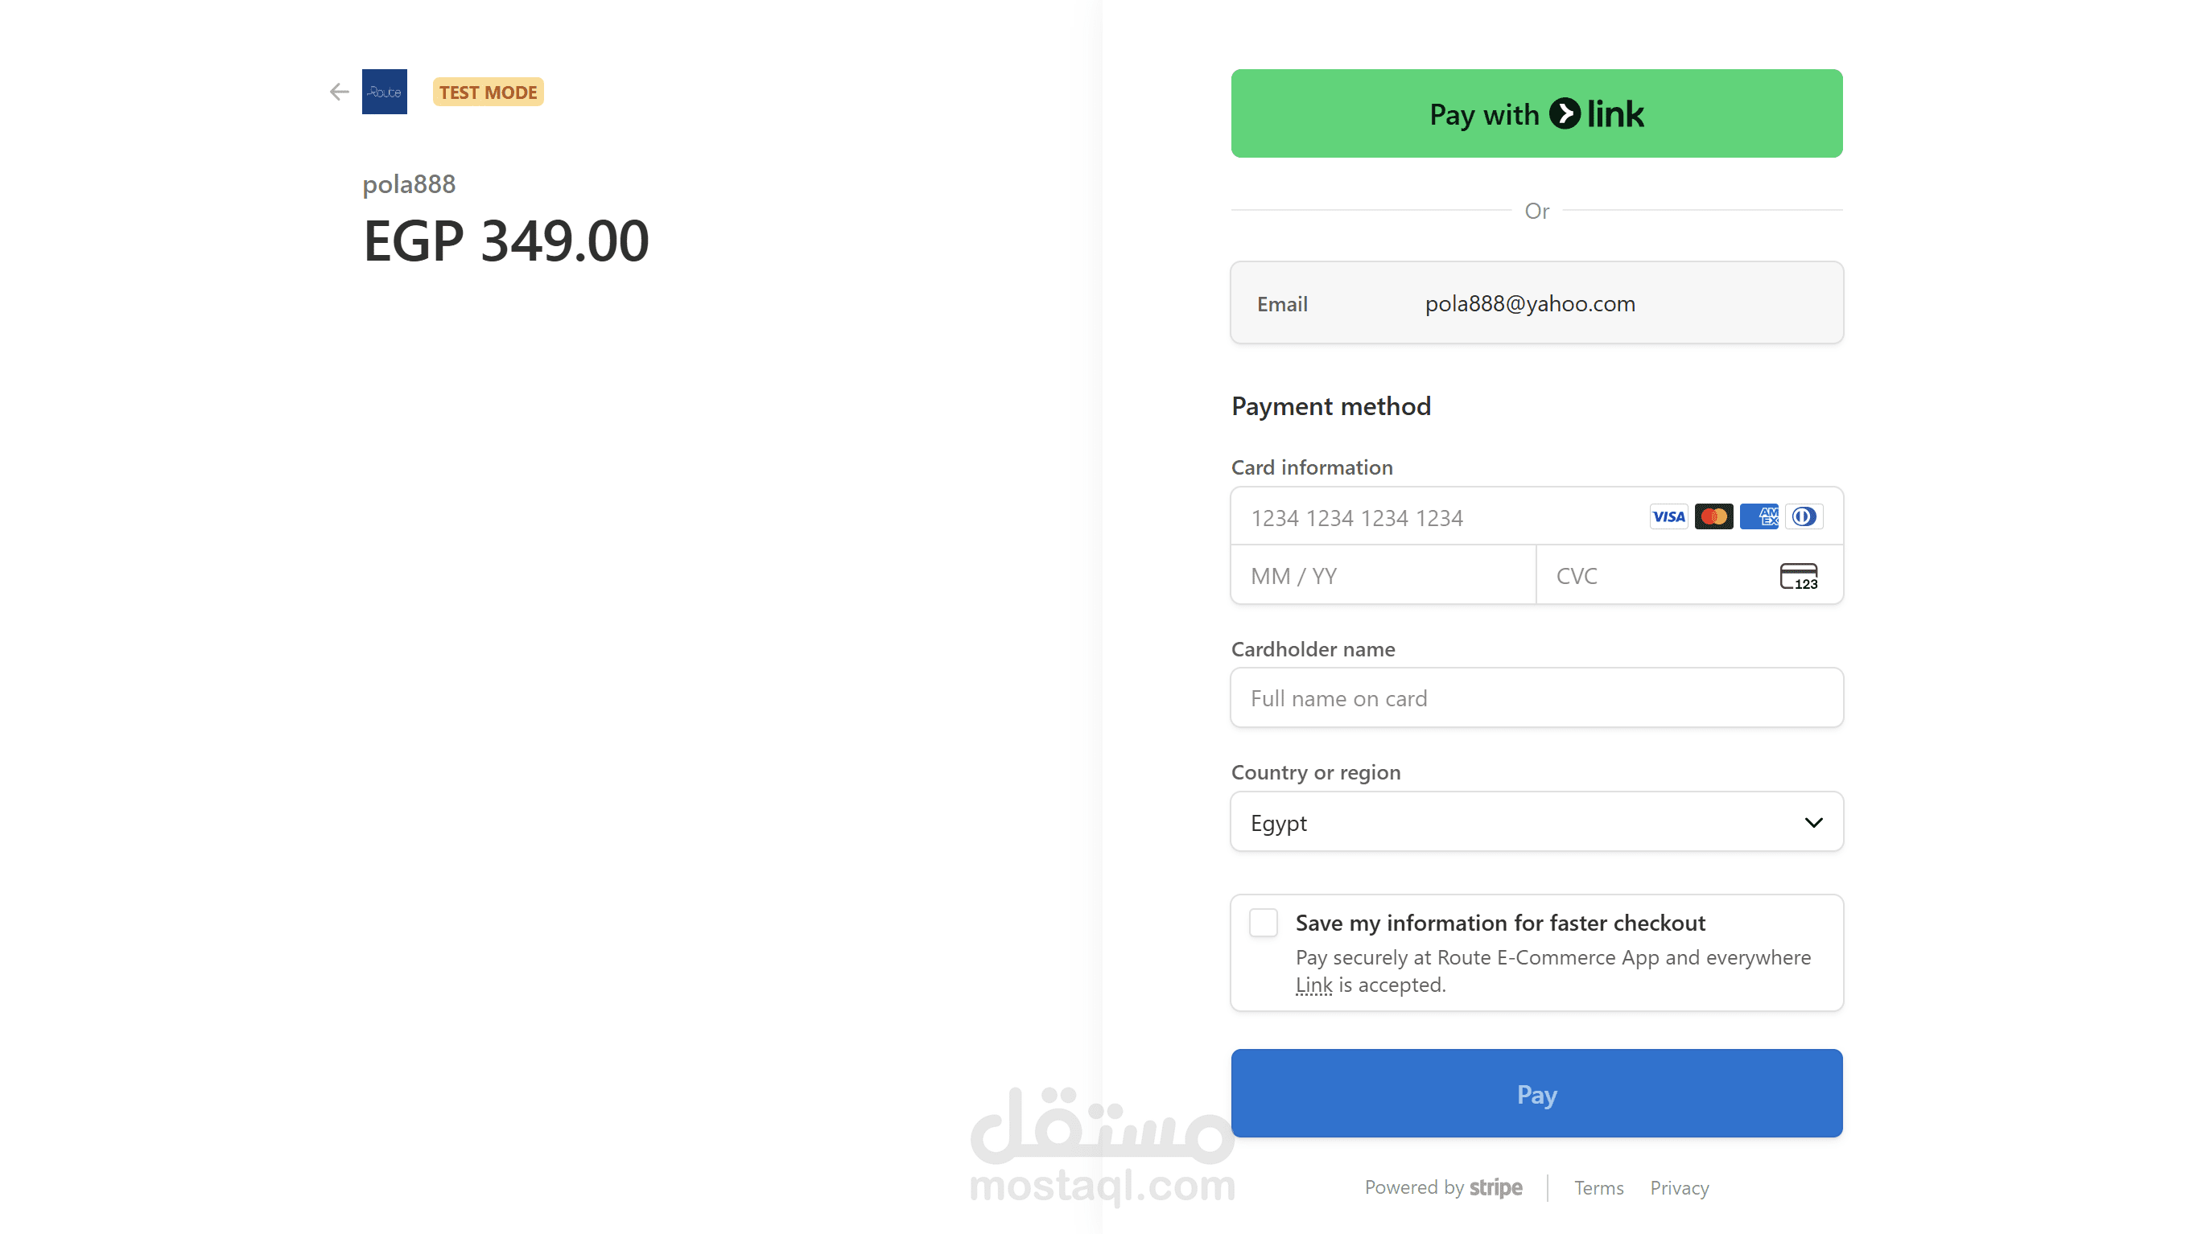
Task: Click the American Express icon
Action: pos(1759,517)
